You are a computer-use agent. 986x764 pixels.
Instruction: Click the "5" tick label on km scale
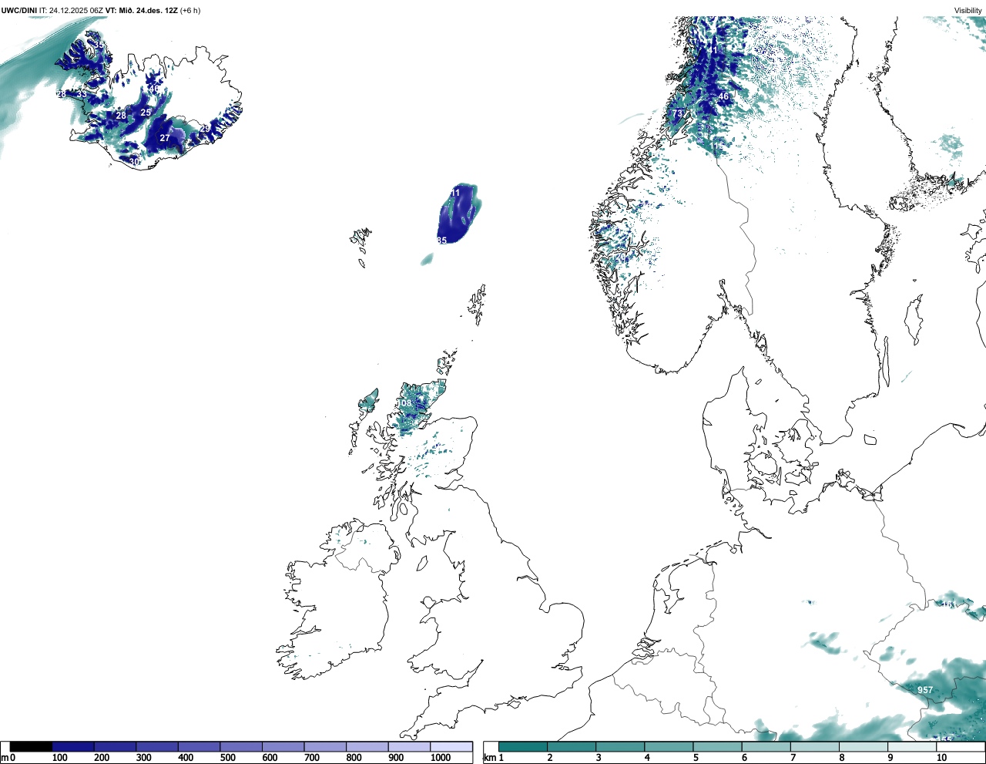695,758
